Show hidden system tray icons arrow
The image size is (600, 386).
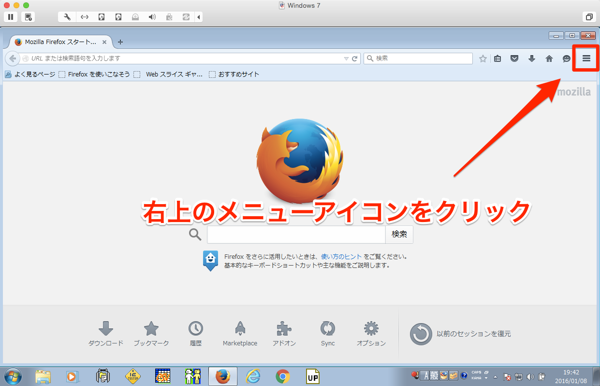tap(495, 376)
